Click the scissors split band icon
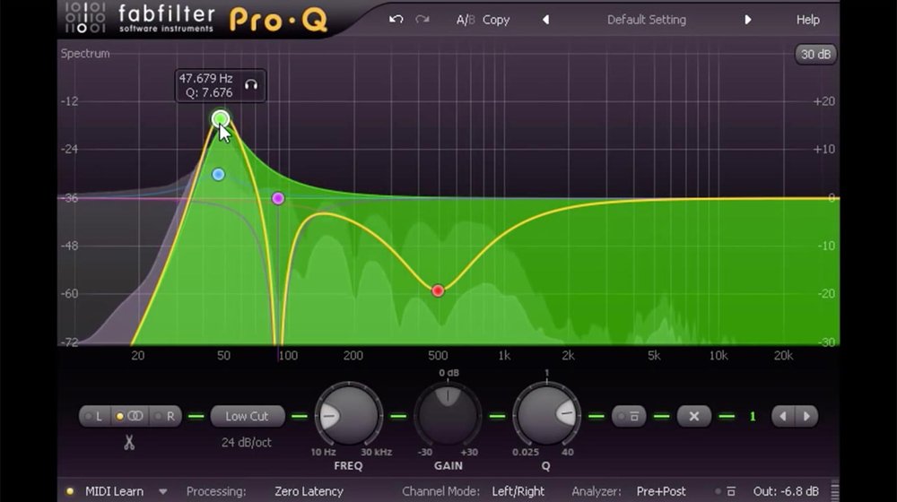The width and height of the screenshot is (897, 502). (129, 442)
